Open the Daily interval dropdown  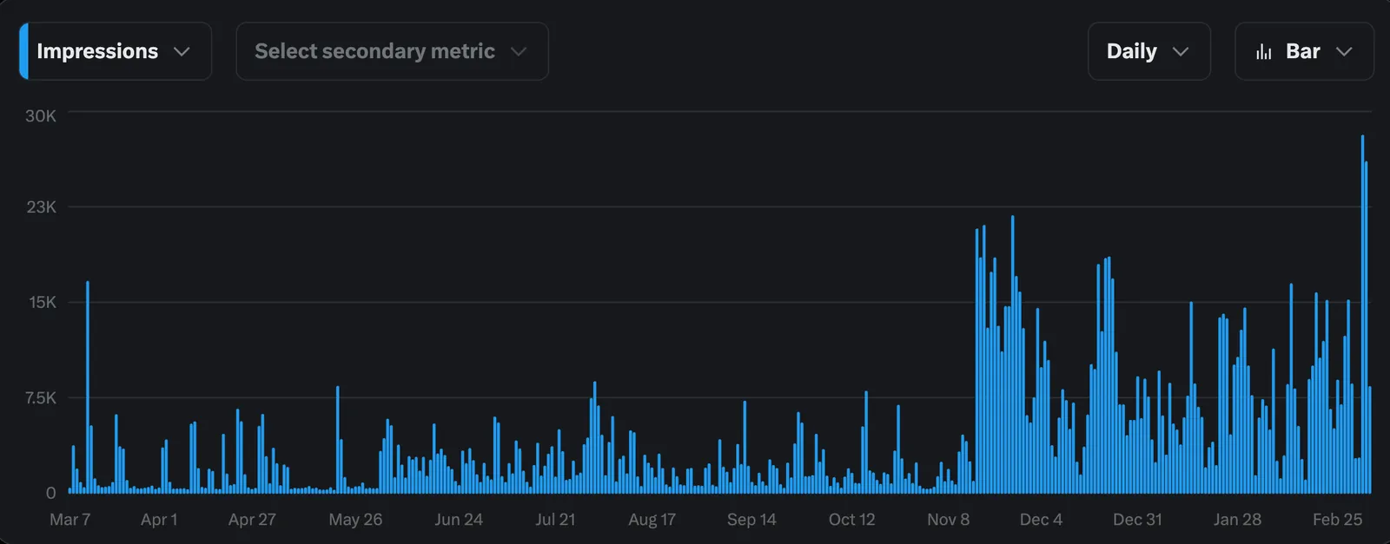tap(1148, 51)
